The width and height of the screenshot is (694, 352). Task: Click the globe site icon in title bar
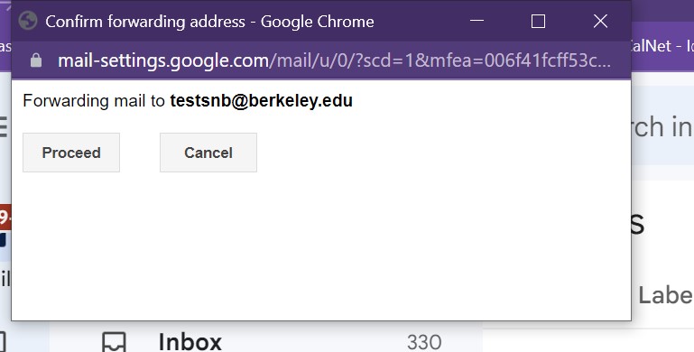pos(28,21)
